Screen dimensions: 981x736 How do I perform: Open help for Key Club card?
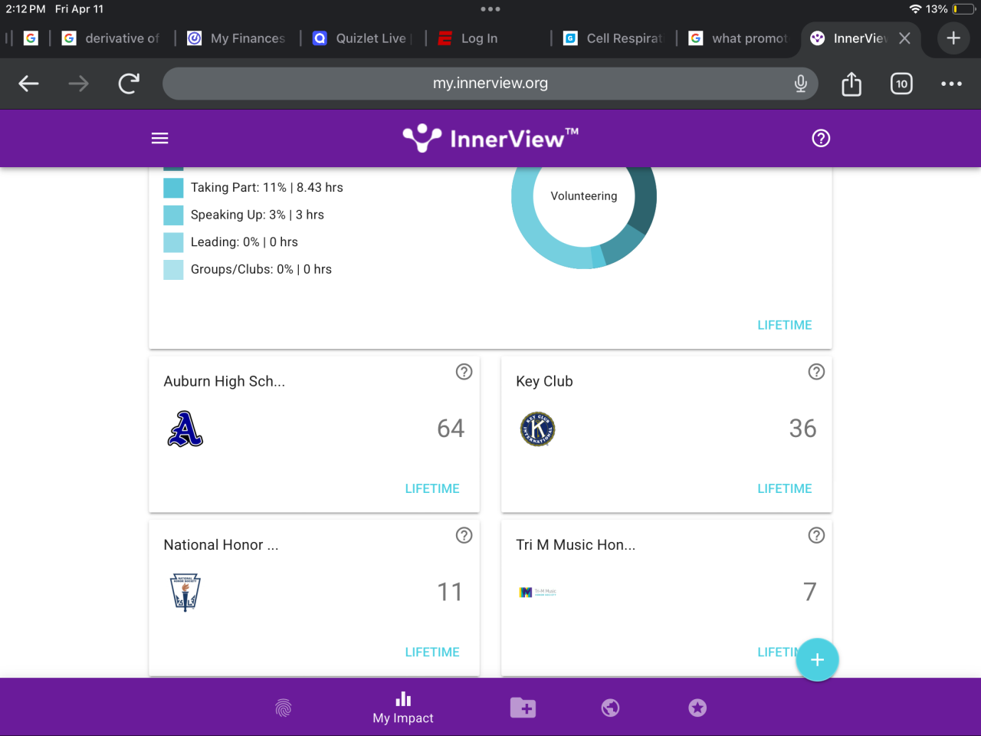pos(816,372)
